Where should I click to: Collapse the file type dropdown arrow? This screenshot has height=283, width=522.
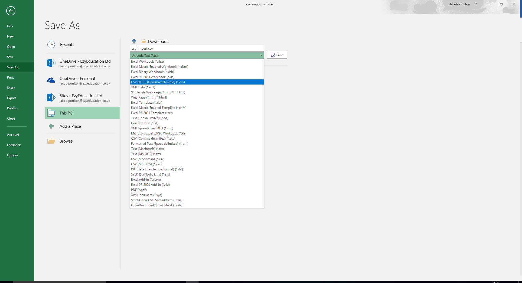pos(261,56)
